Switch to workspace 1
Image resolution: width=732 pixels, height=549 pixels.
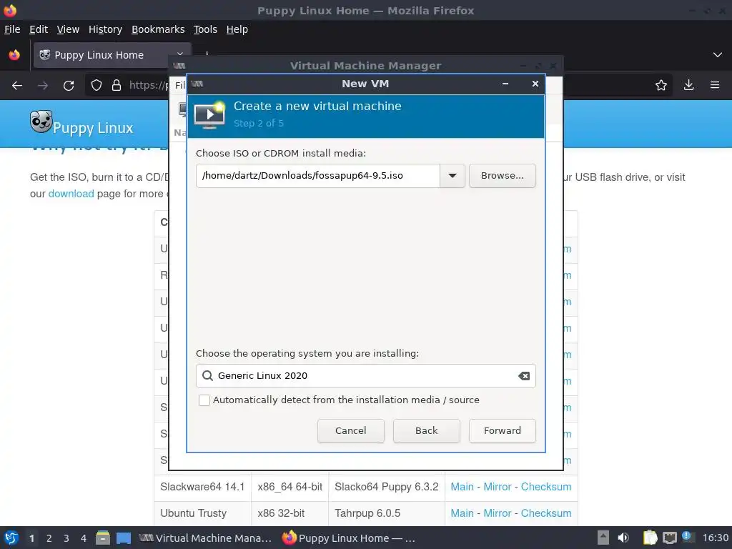coord(31,538)
